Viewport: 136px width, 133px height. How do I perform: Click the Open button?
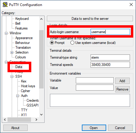[x=94, y=128]
